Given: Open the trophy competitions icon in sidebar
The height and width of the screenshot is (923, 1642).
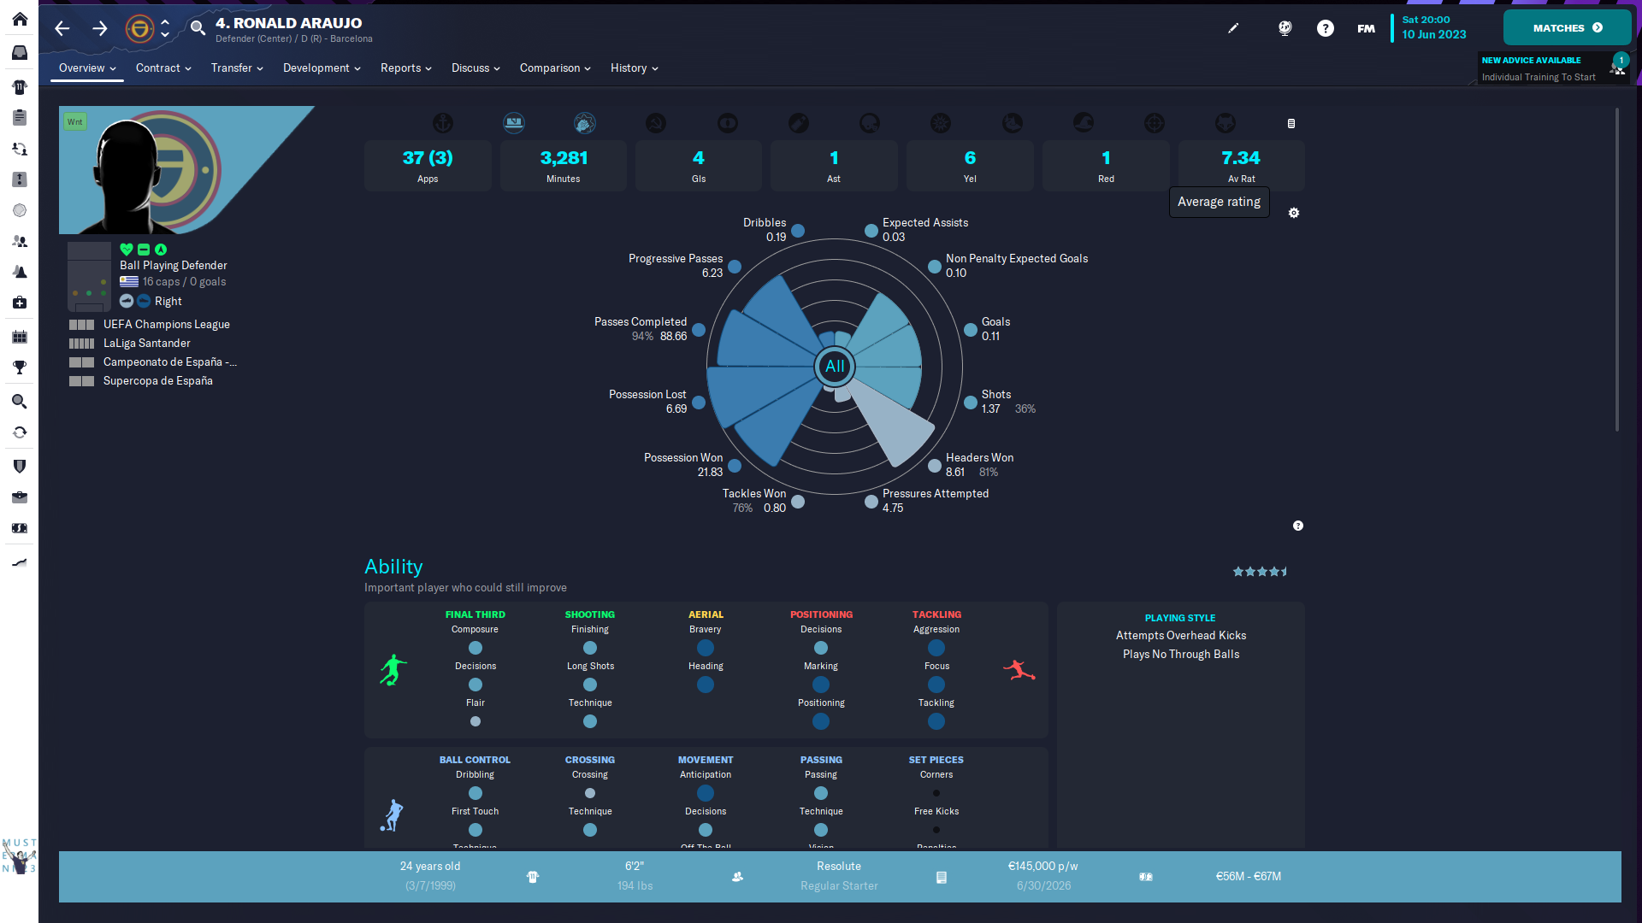Looking at the screenshot, I should click(x=20, y=367).
